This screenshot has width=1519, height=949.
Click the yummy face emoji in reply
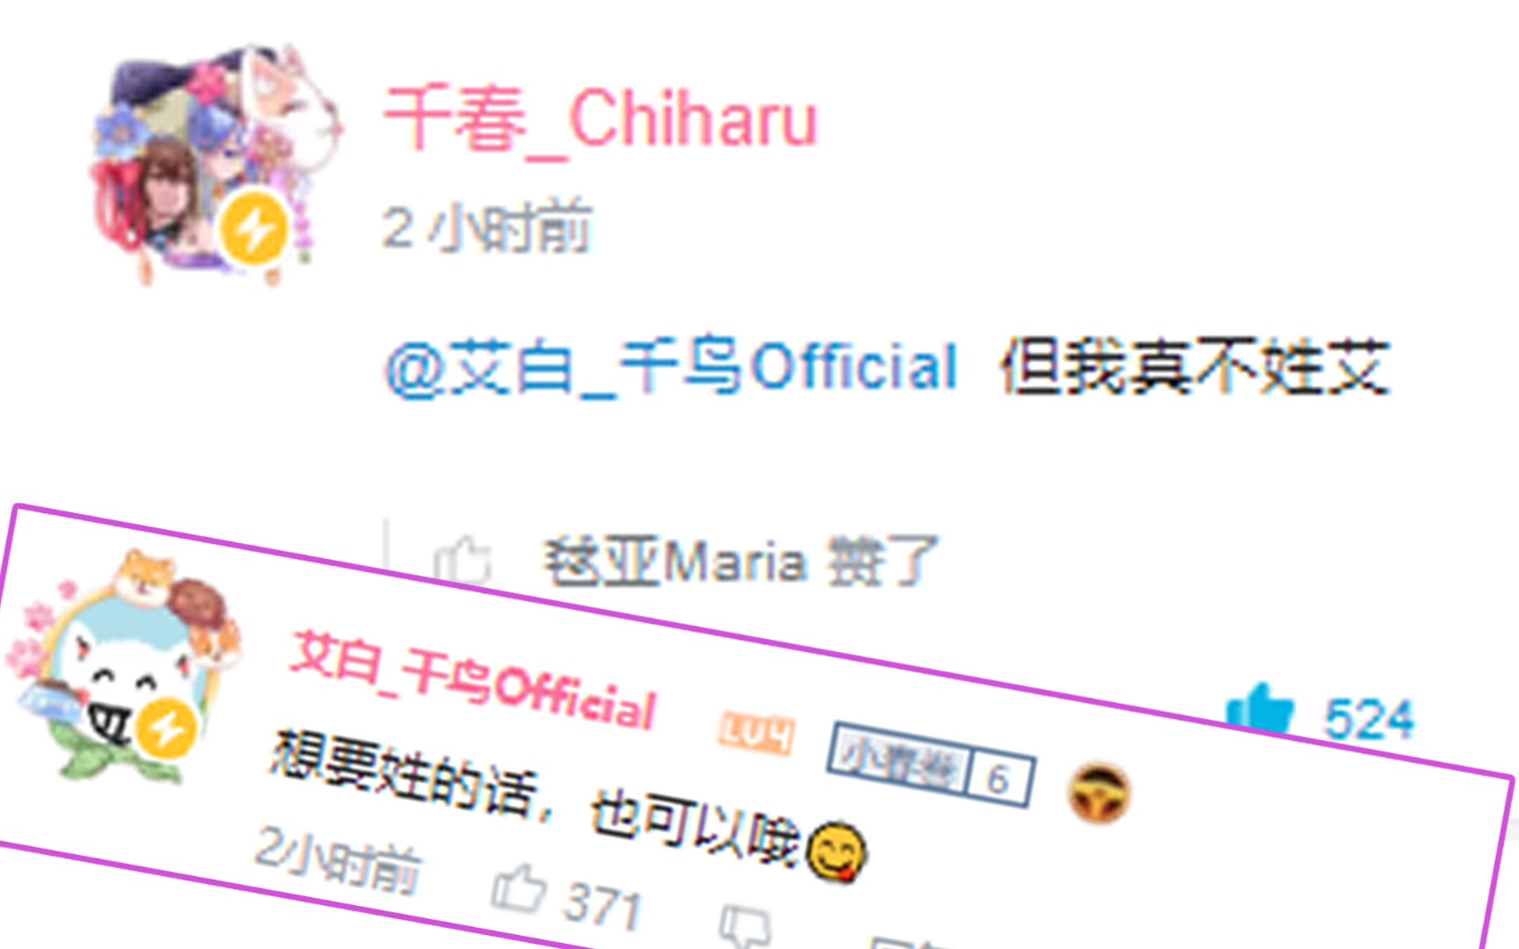click(836, 851)
